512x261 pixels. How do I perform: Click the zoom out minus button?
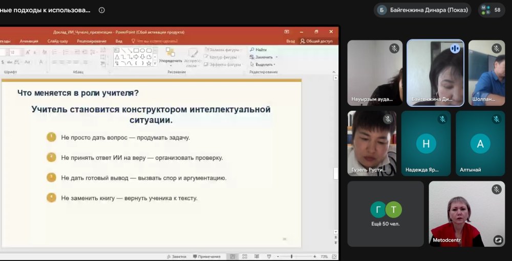278,257
